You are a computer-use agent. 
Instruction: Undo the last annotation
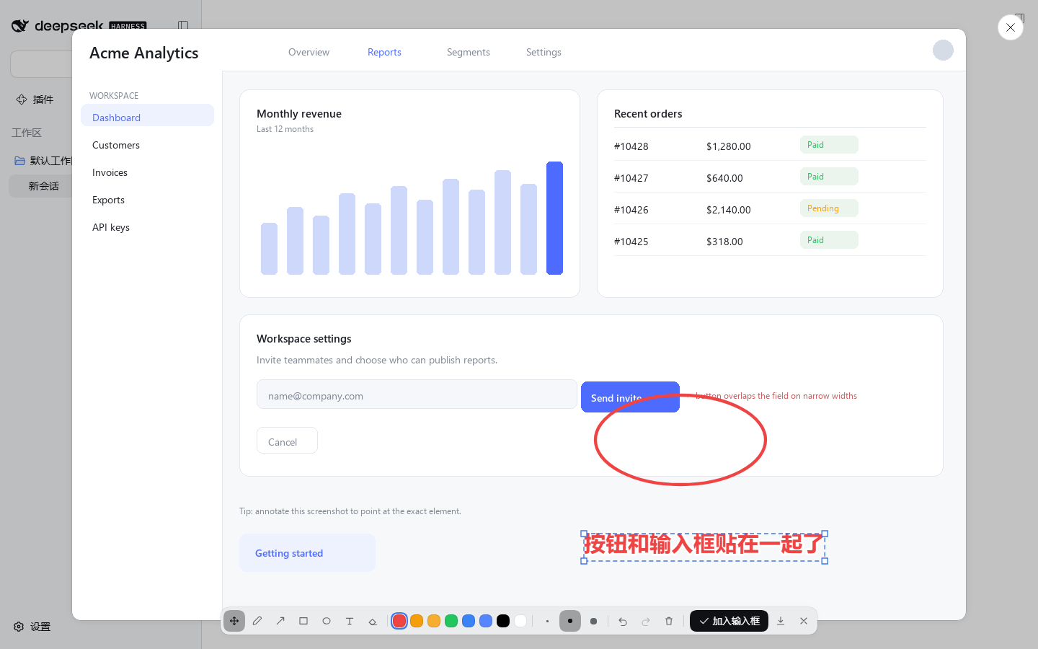(x=623, y=621)
